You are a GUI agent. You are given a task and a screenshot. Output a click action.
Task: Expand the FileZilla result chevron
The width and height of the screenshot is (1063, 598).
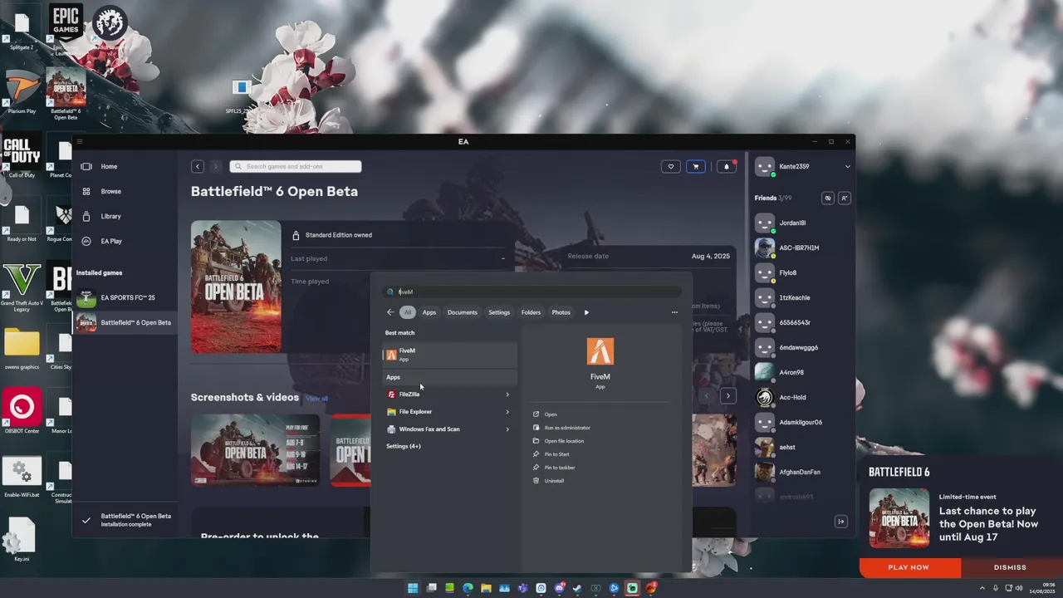(x=507, y=395)
